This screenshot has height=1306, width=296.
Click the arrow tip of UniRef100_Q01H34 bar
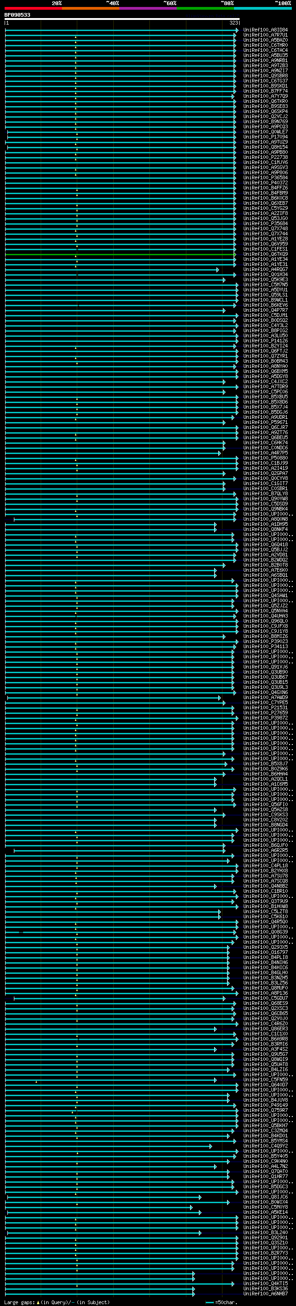(235, 274)
